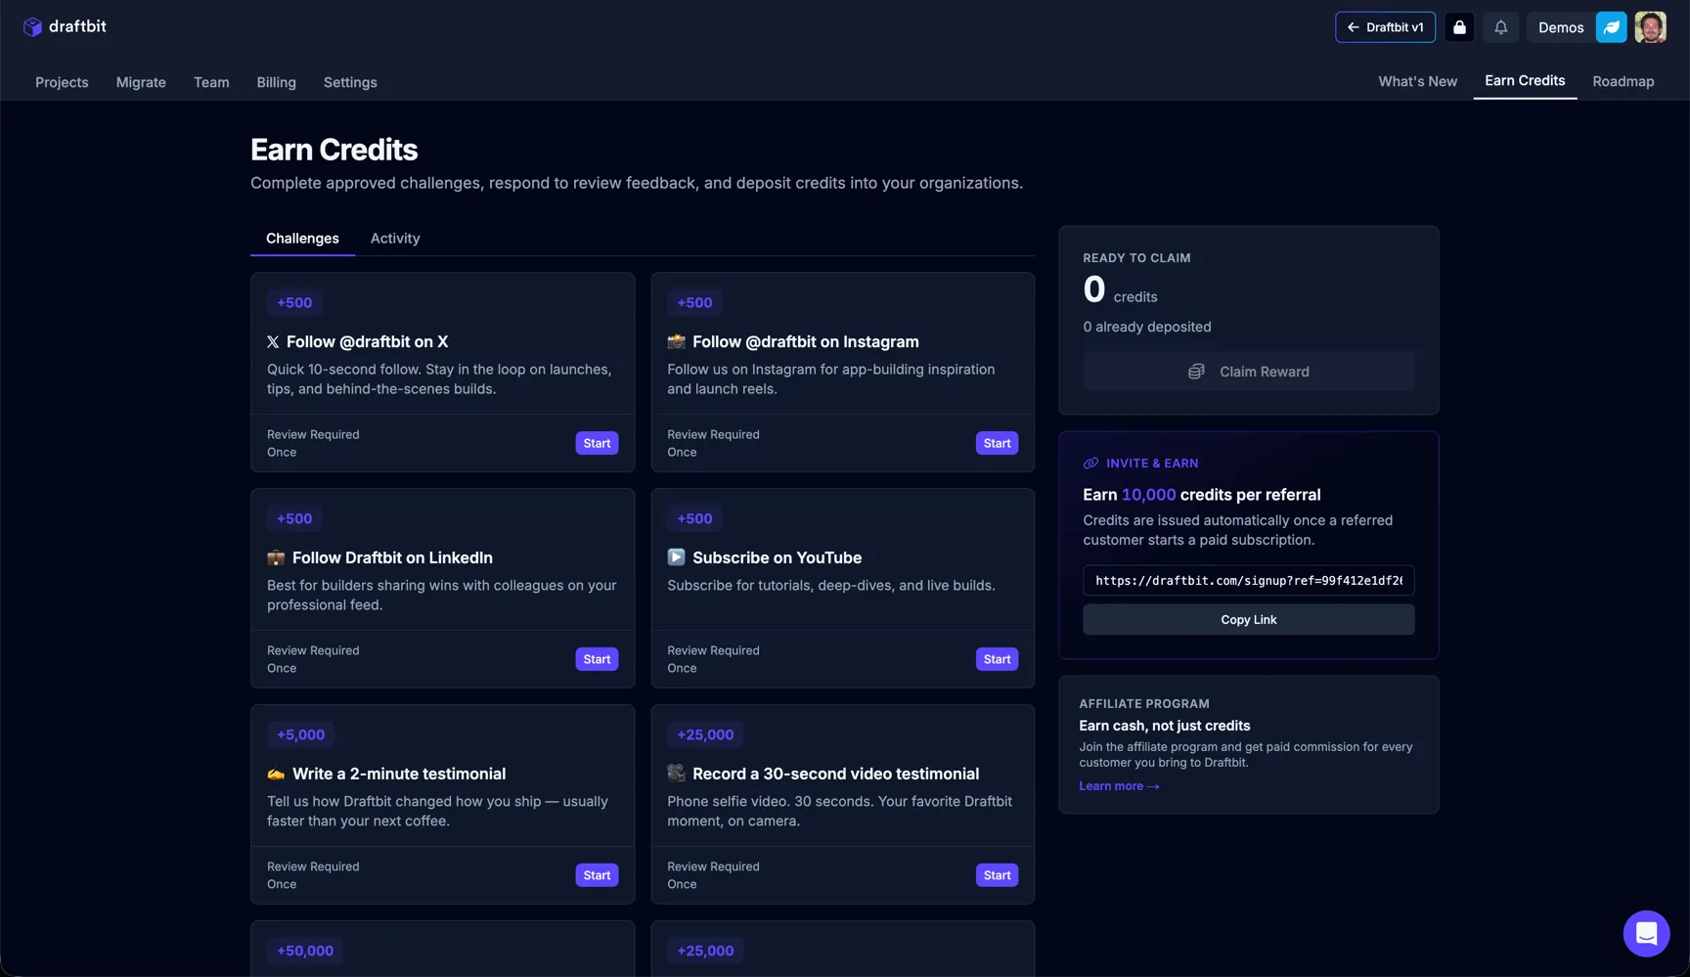Open the Roadmap page
This screenshot has height=977, width=1690.
pyautogui.click(x=1623, y=81)
